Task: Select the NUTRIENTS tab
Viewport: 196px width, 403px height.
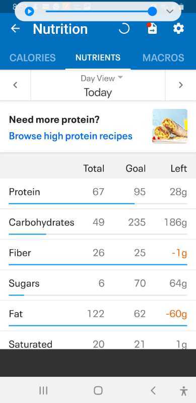Action: coord(98,57)
